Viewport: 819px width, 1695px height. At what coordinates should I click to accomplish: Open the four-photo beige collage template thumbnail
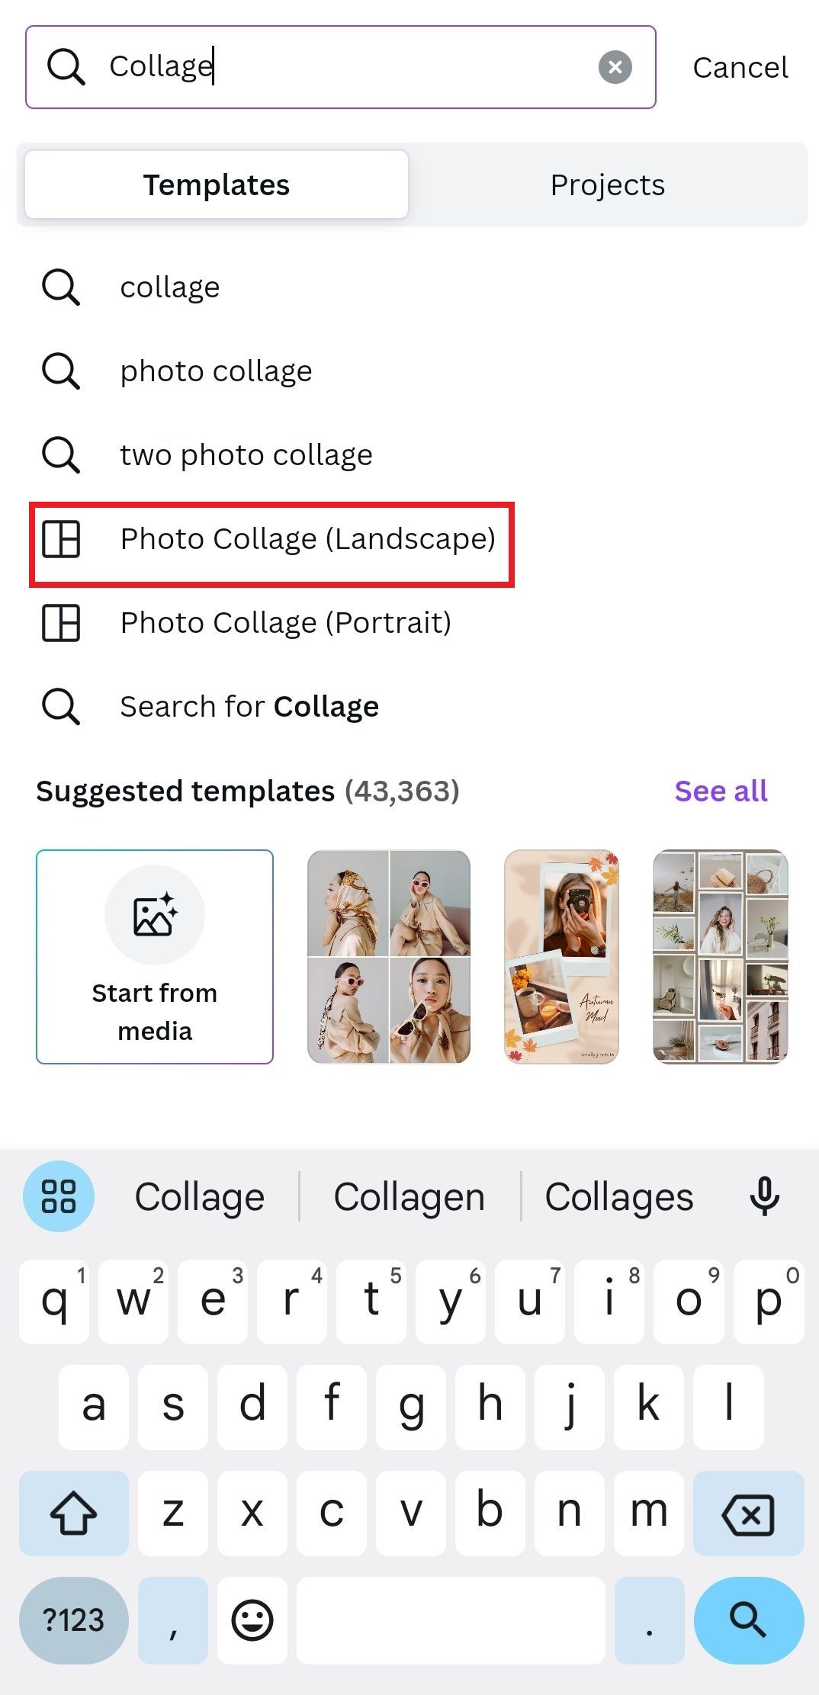click(x=388, y=957)
